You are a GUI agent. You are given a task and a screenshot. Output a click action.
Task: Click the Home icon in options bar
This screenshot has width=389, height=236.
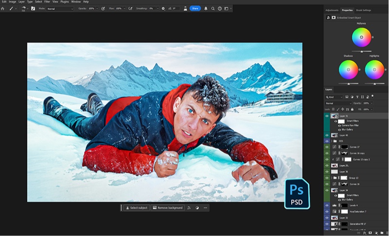point(3,9)
